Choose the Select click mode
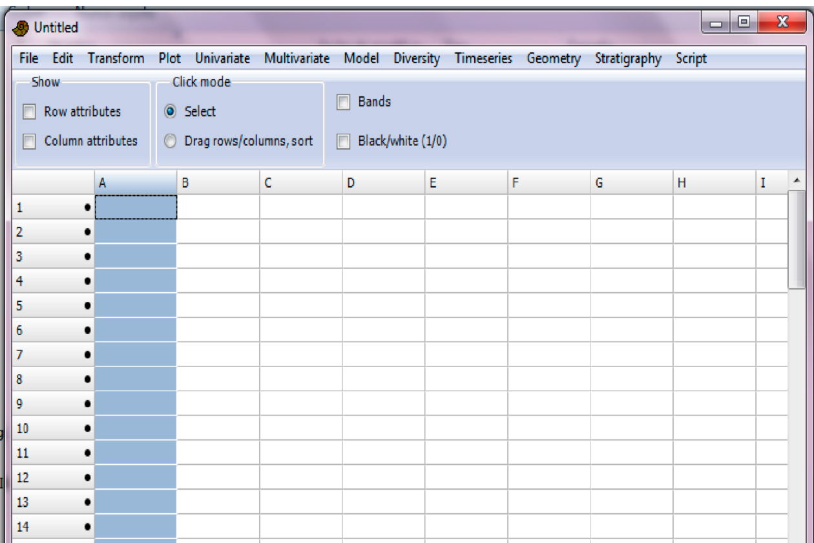Image resolution: width=814 pixels, height=543 pixels. pos(171,112)
